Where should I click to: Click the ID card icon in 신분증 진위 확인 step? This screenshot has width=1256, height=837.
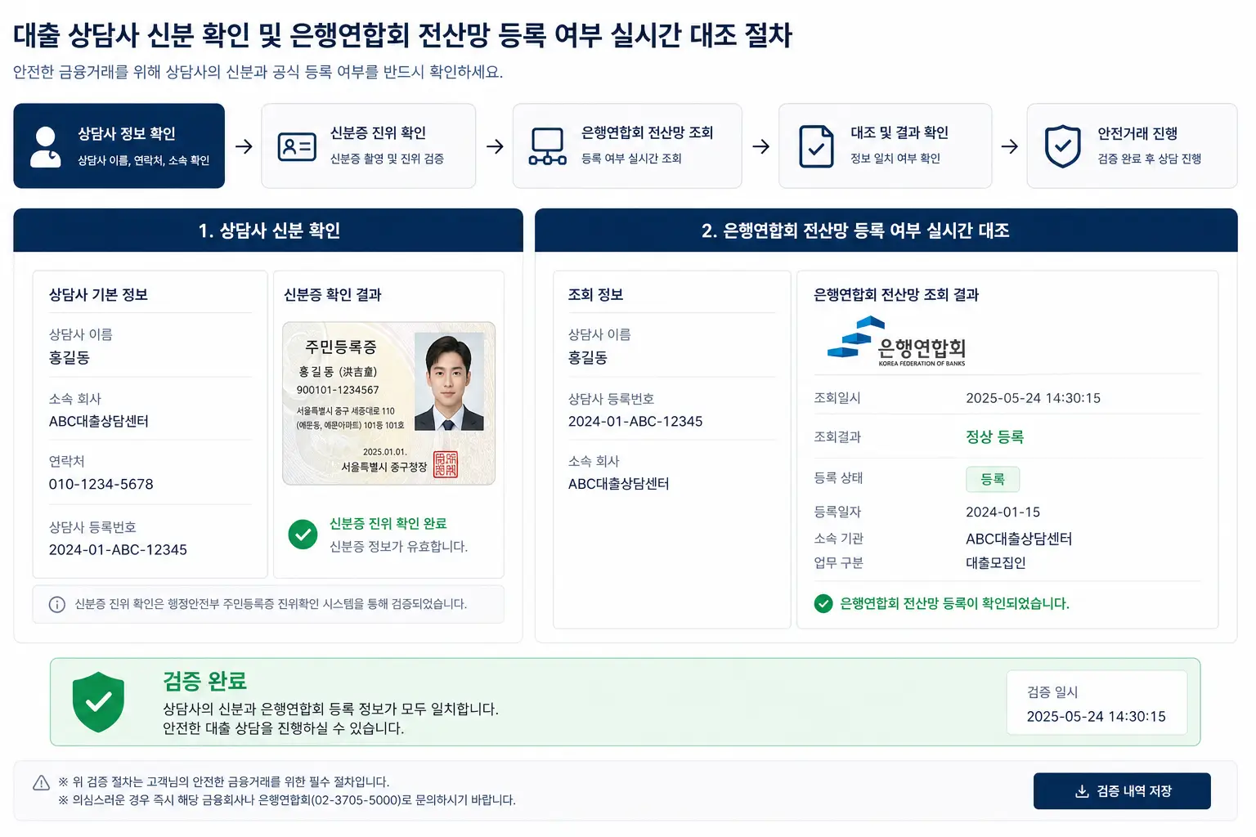click(297, 146)
